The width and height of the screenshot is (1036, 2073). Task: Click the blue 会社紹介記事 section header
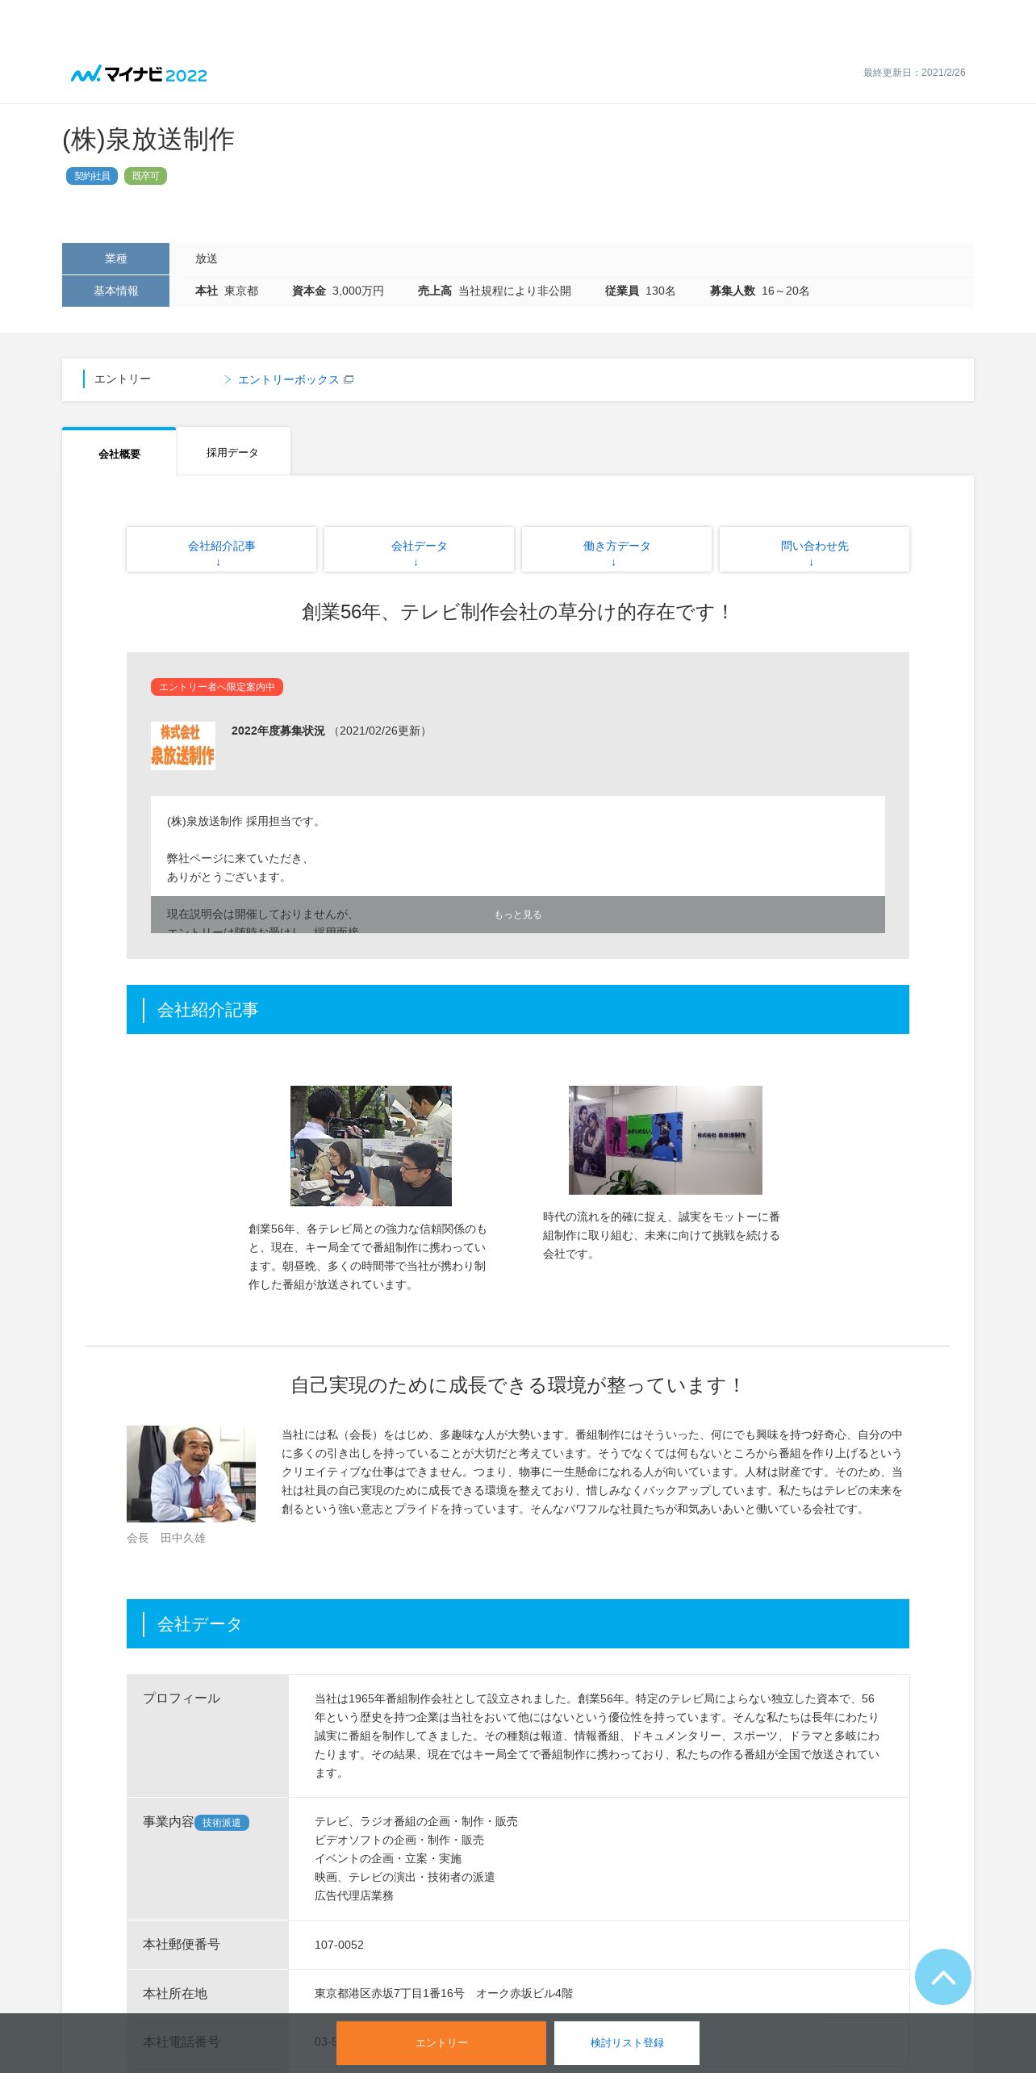pyautogui.click(x=518, y=1009)
